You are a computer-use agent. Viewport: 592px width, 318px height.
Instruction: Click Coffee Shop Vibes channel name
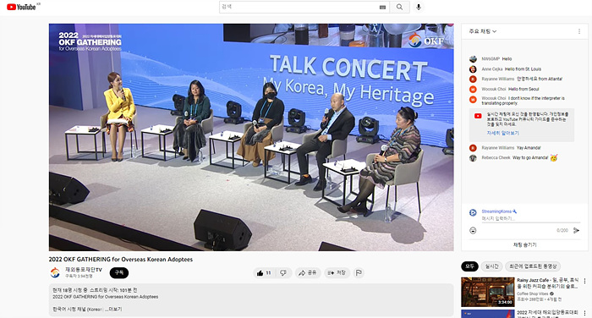click(532, 293)
